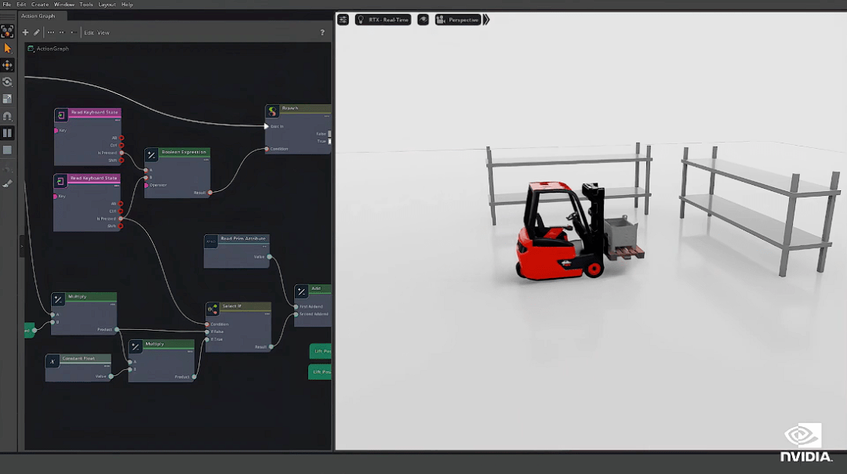Click the Edit button in the graph toolbar
The width and height of the screenshot is (847, 474).
click(x=89, y=33)
